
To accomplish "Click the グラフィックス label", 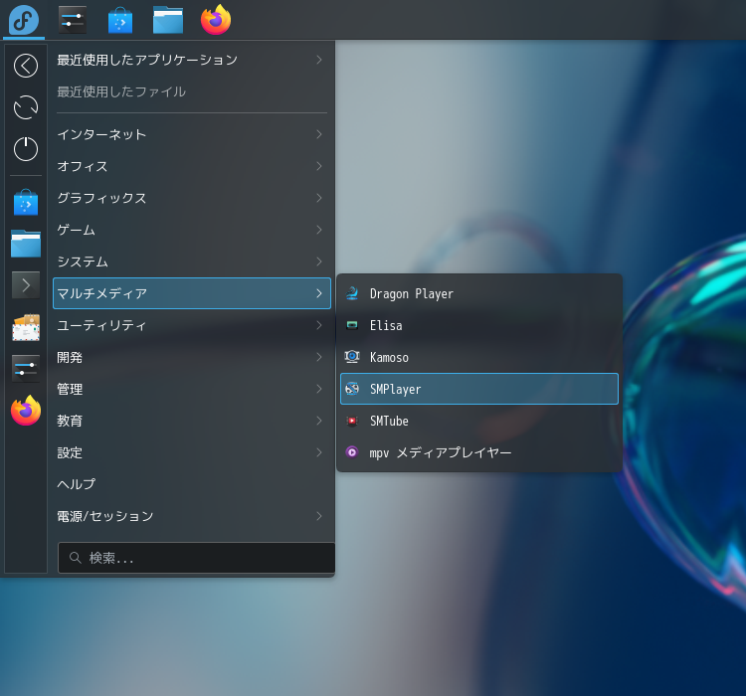I will (101, 198).
